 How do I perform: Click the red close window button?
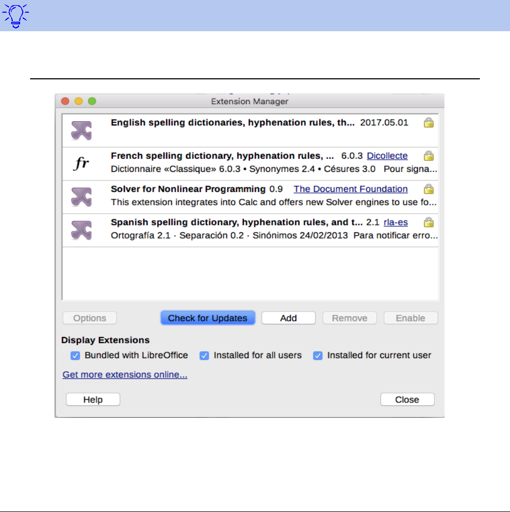65,101
